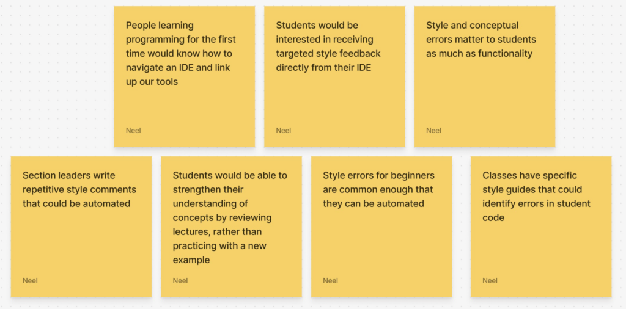Select the 'Style errors for beginners' note
The image size is (626, 309).
coord(381,227)
